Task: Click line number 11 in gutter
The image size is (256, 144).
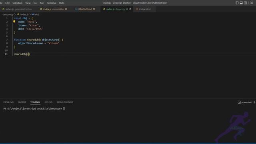Action: coord(6,54)
